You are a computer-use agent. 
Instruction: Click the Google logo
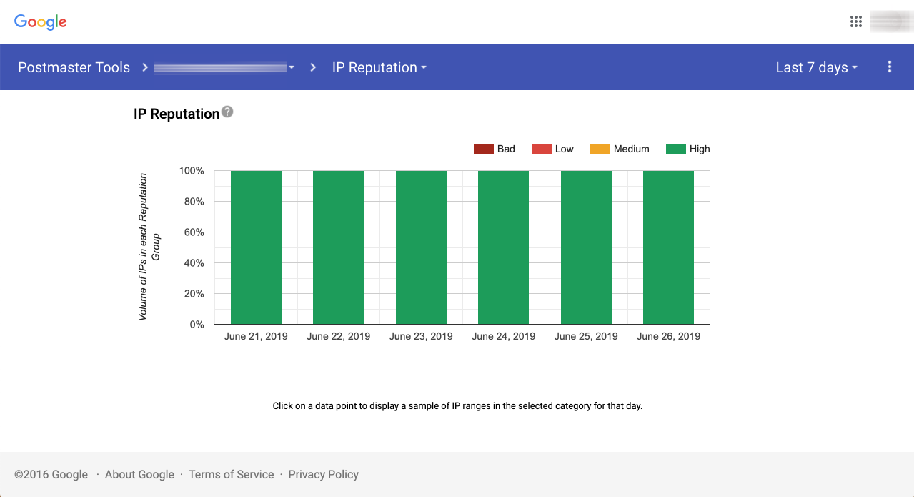coord(40,21)
